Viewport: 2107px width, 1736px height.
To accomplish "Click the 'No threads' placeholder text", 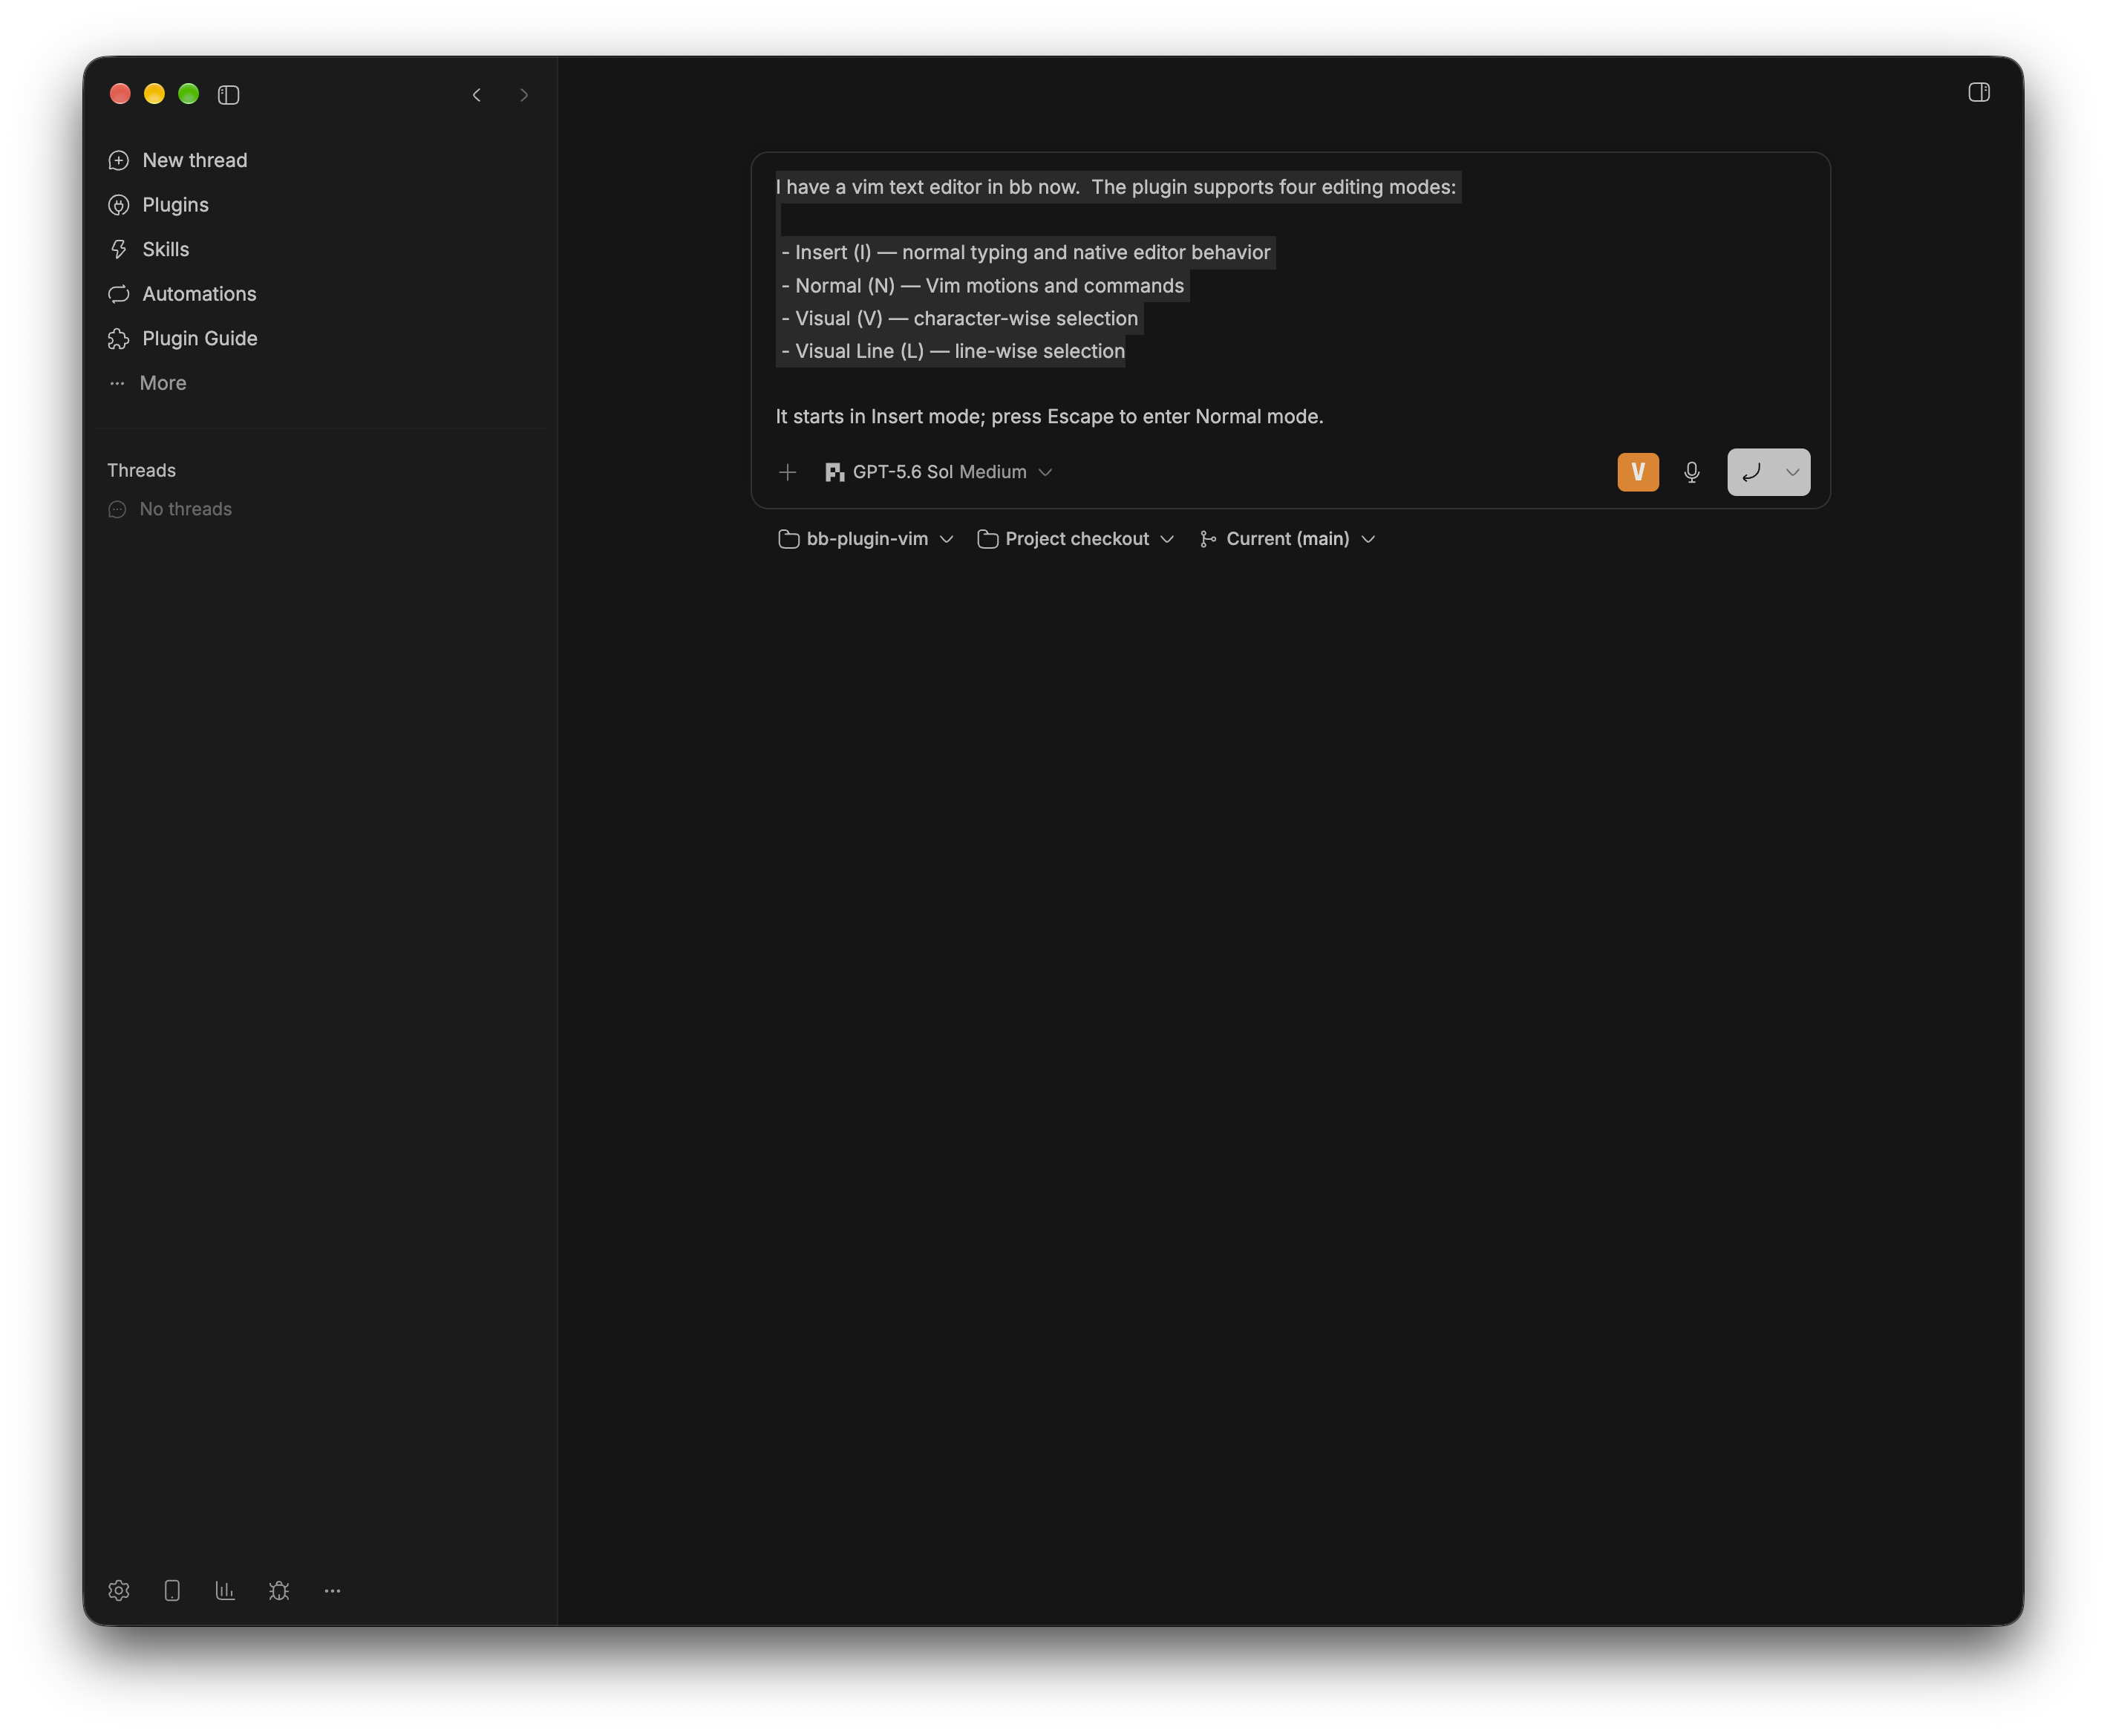I will [x=185, y=509].
